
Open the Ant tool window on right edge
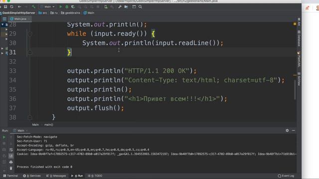point(299,22)
